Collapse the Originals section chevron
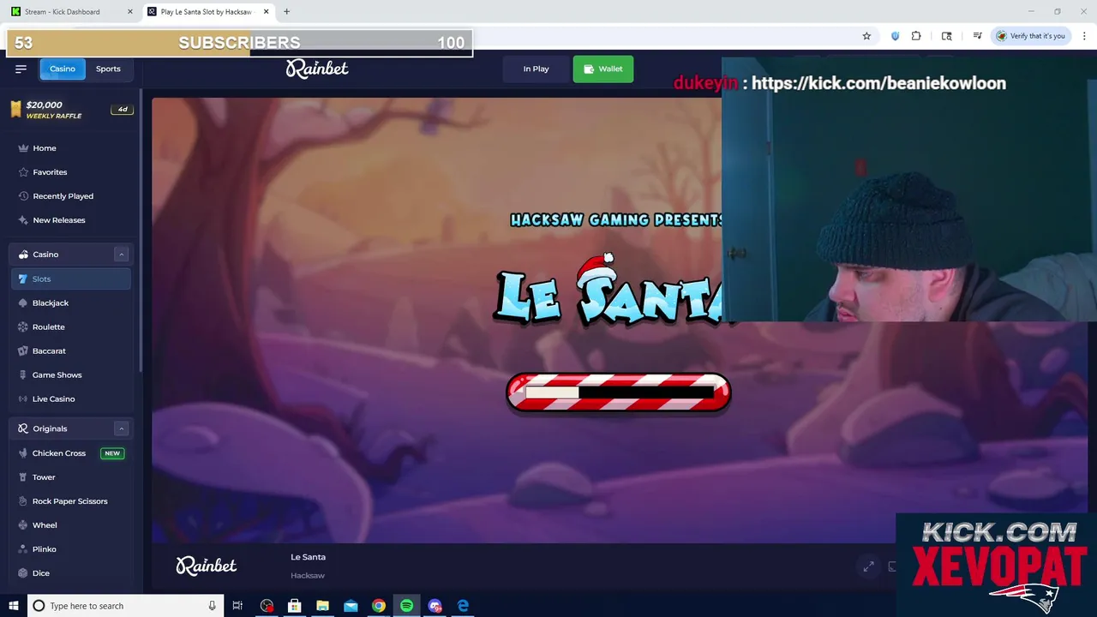This screenshot has height=617, width=1097. click(x=122, y=428)
